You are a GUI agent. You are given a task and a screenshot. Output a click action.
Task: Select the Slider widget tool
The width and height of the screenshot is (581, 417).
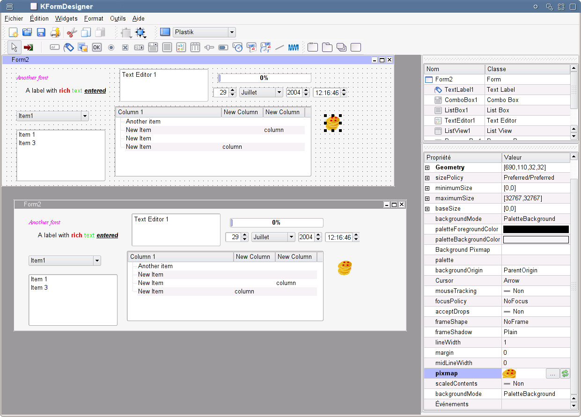[209, 47]
